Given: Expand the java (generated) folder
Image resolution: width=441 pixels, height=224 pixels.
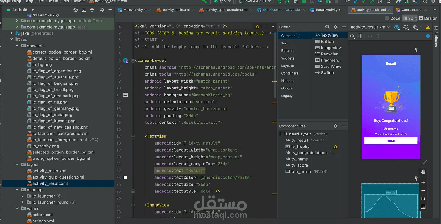Looking at the screenshot, I should tap(12, 33).
